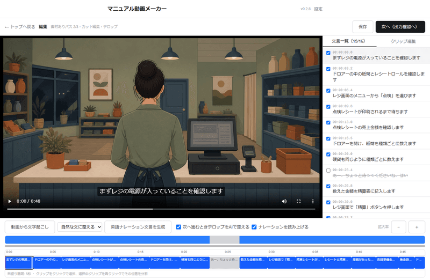This screenshot has height=280, width=430.
Task: Play the video with the play icon
Action: pos(10,201)
